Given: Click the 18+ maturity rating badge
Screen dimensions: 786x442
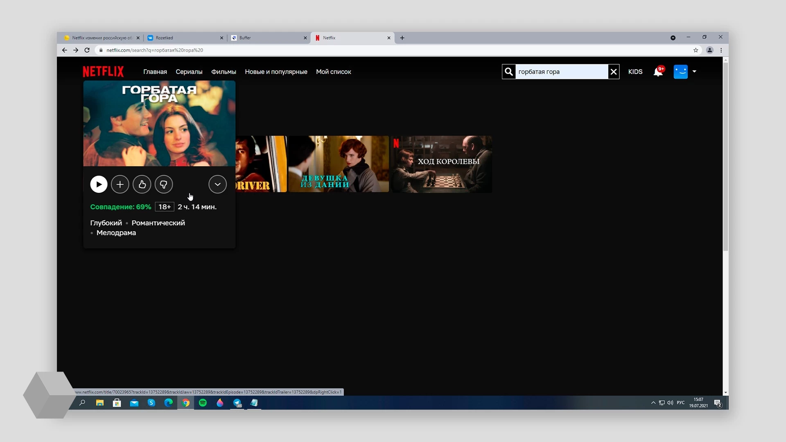Looking at the screenshot, I should [165, 207].
